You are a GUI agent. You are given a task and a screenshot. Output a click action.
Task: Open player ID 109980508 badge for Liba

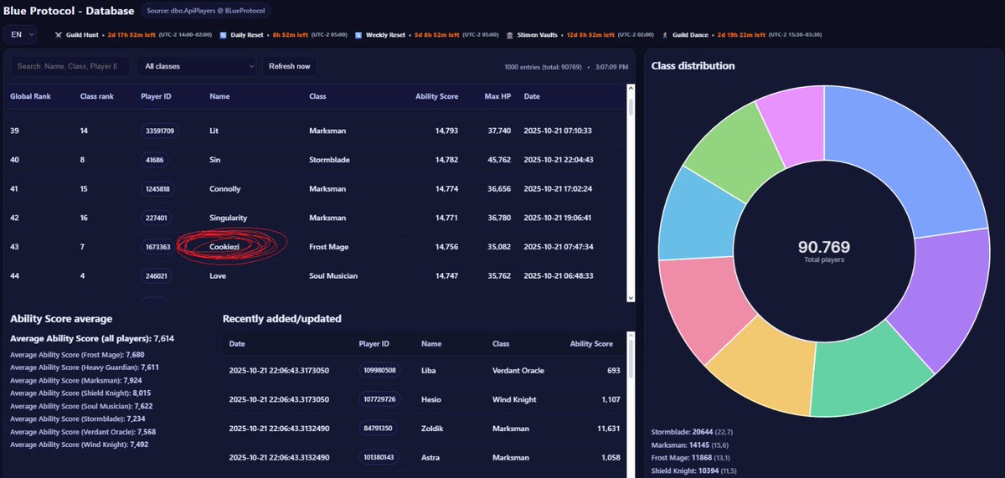pyautogui.click(x=379, y=370)
